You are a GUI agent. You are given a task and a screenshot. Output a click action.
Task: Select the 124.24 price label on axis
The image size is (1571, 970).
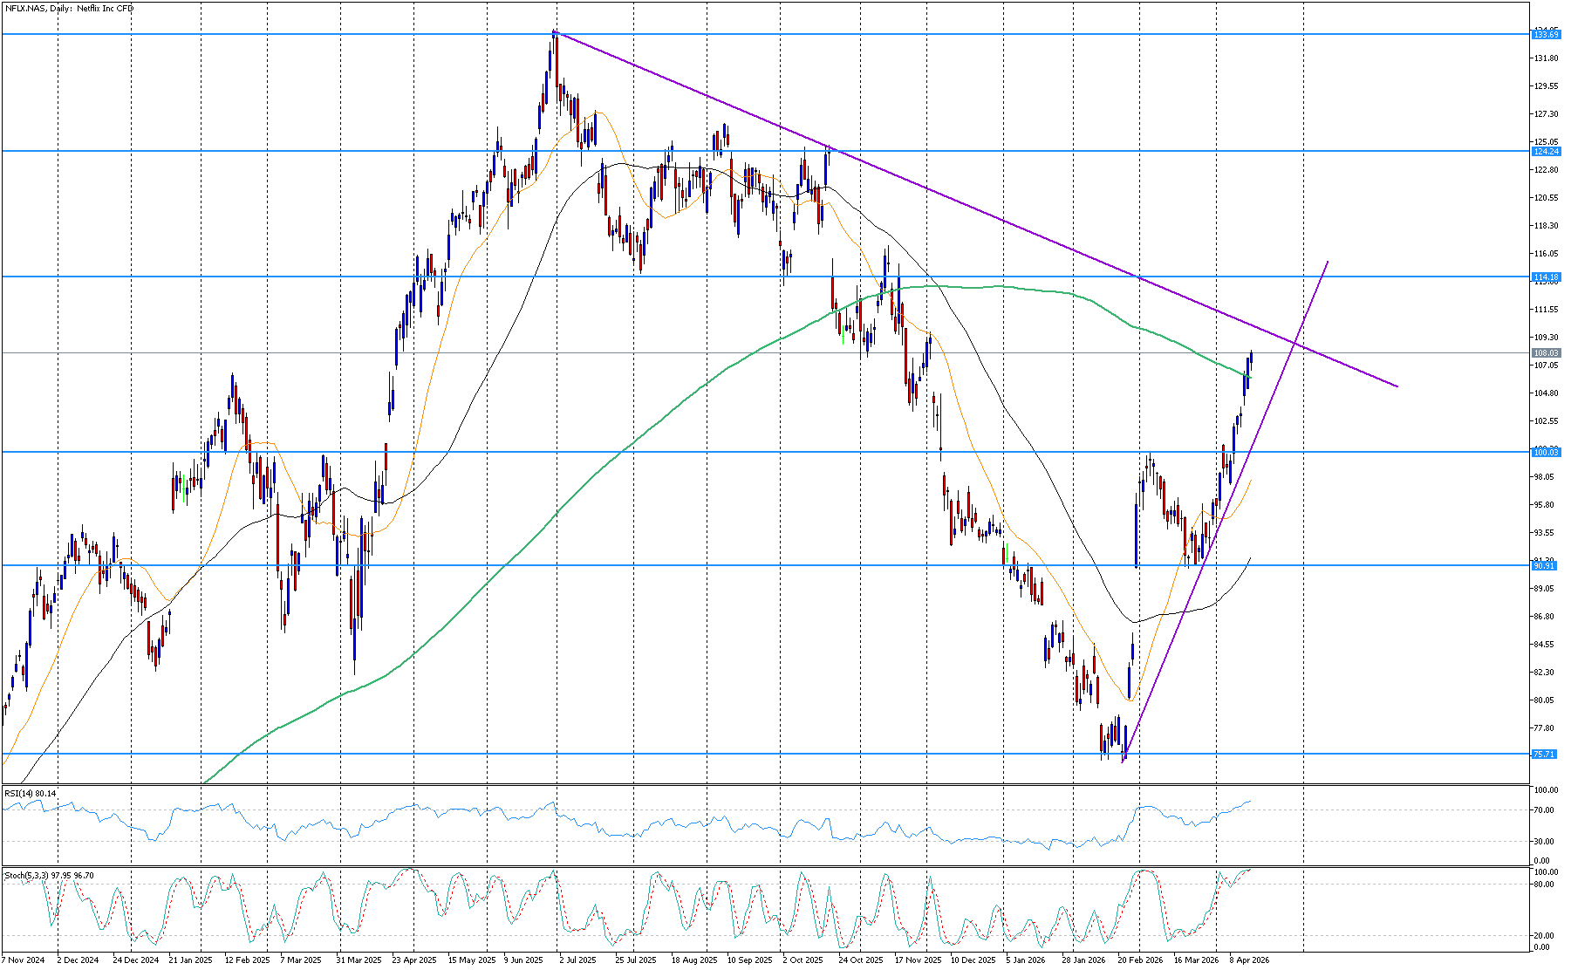(1545, 151)
